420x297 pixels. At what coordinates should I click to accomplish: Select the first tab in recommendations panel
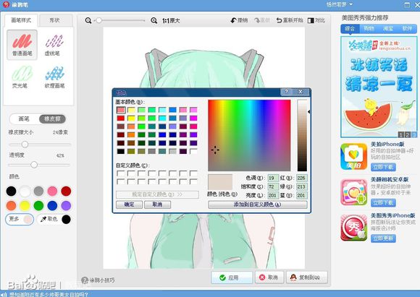tap(350, 28)
